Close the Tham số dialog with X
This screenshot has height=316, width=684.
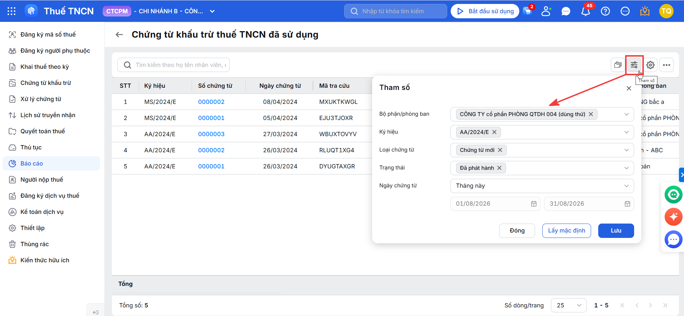[x=629, y=88]
